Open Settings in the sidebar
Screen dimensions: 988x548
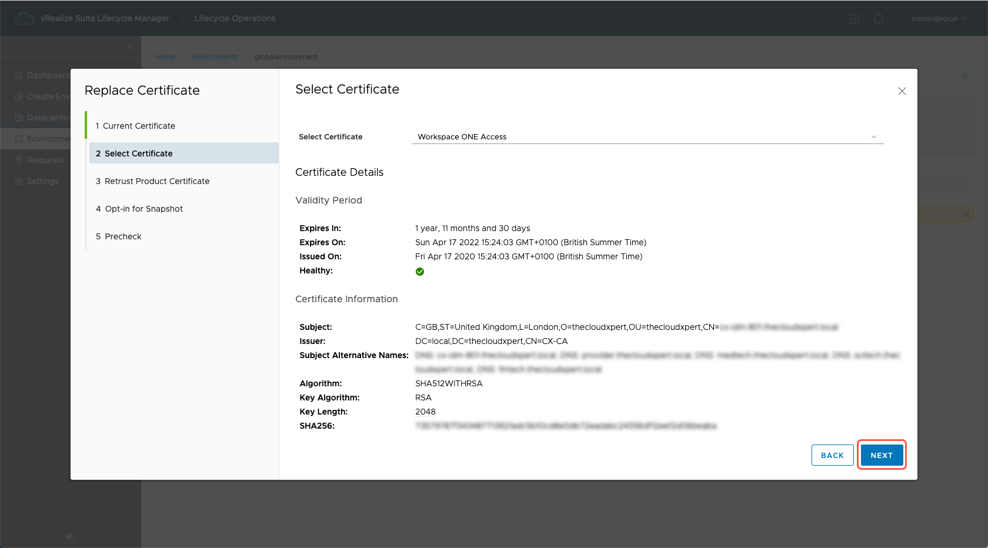point(43,181)
